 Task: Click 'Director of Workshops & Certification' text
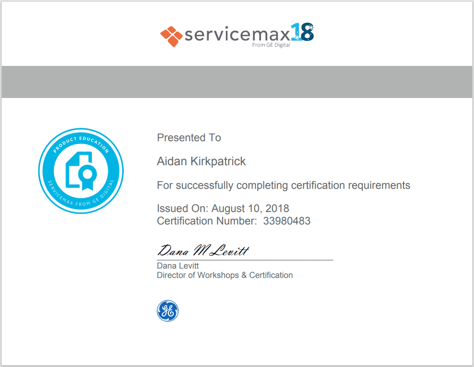coord(225,275)
